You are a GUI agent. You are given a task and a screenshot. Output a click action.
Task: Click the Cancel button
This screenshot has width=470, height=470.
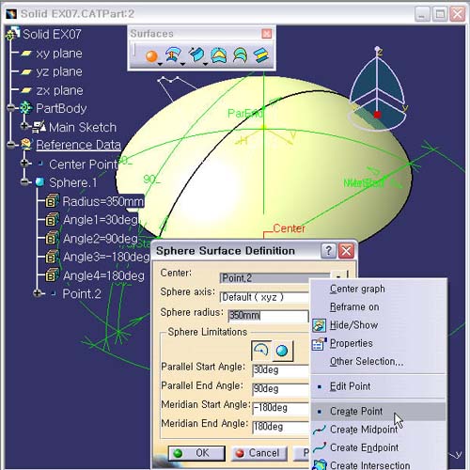coord(259,453)
